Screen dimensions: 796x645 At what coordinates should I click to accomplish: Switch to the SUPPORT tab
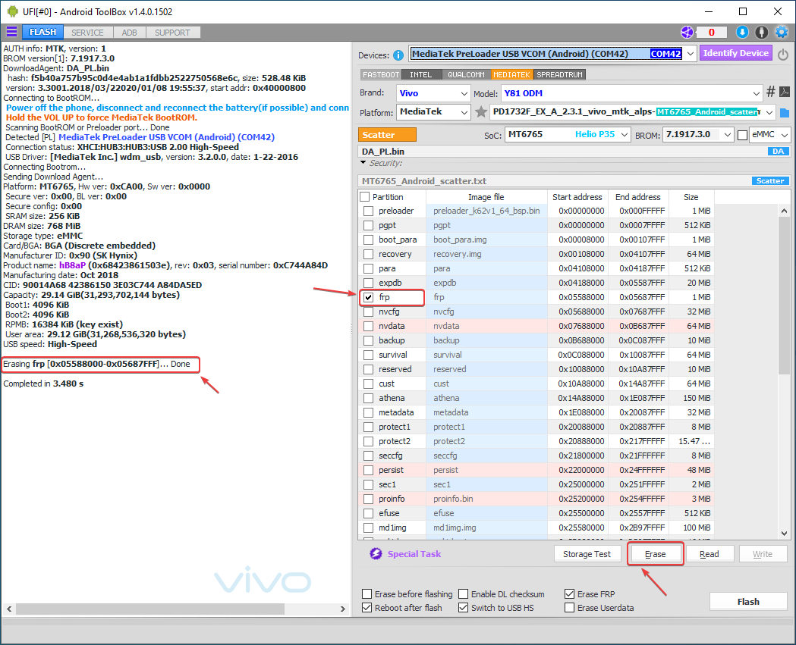172,33
